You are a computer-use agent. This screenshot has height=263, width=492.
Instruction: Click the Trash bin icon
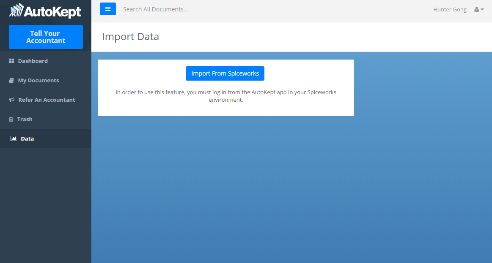click(x=11, y=119)
